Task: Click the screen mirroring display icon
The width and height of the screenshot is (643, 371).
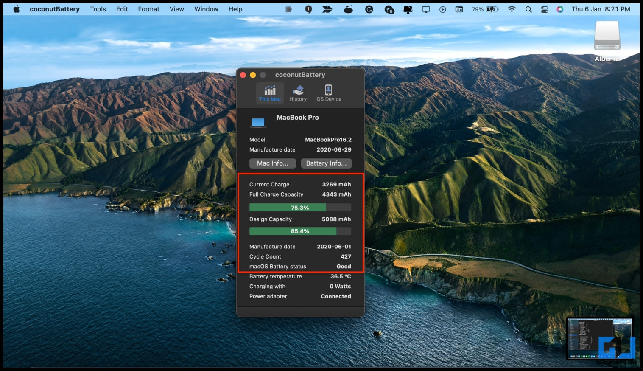Action: pyautogui.click(x=426, y=9)
